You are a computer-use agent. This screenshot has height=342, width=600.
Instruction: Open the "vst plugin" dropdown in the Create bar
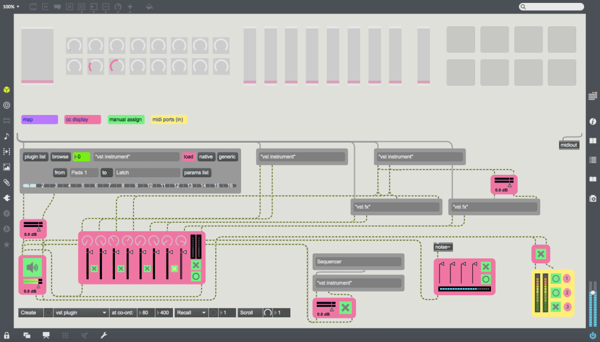click(x=79, y=313)
